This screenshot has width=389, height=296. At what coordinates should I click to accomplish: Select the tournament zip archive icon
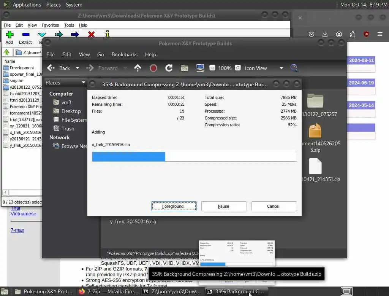[315, 131]
